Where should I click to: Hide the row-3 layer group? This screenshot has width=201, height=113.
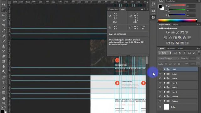click(x=160, y=83)
